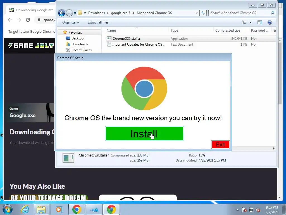Viewport: 286px width, 215px height.
Task: Open Windows Media Player taskbar icon
Action: pos(59,209)
